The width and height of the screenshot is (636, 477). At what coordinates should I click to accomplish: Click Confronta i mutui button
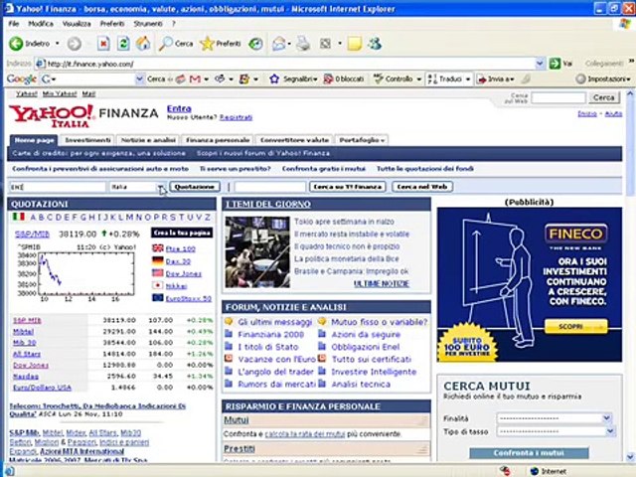[x=529, y=453]
